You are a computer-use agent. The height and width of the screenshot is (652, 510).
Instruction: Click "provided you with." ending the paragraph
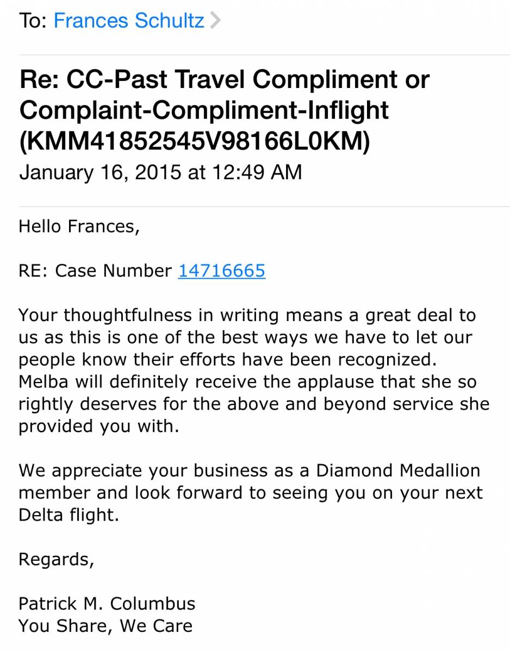click(x=98, y=427)
